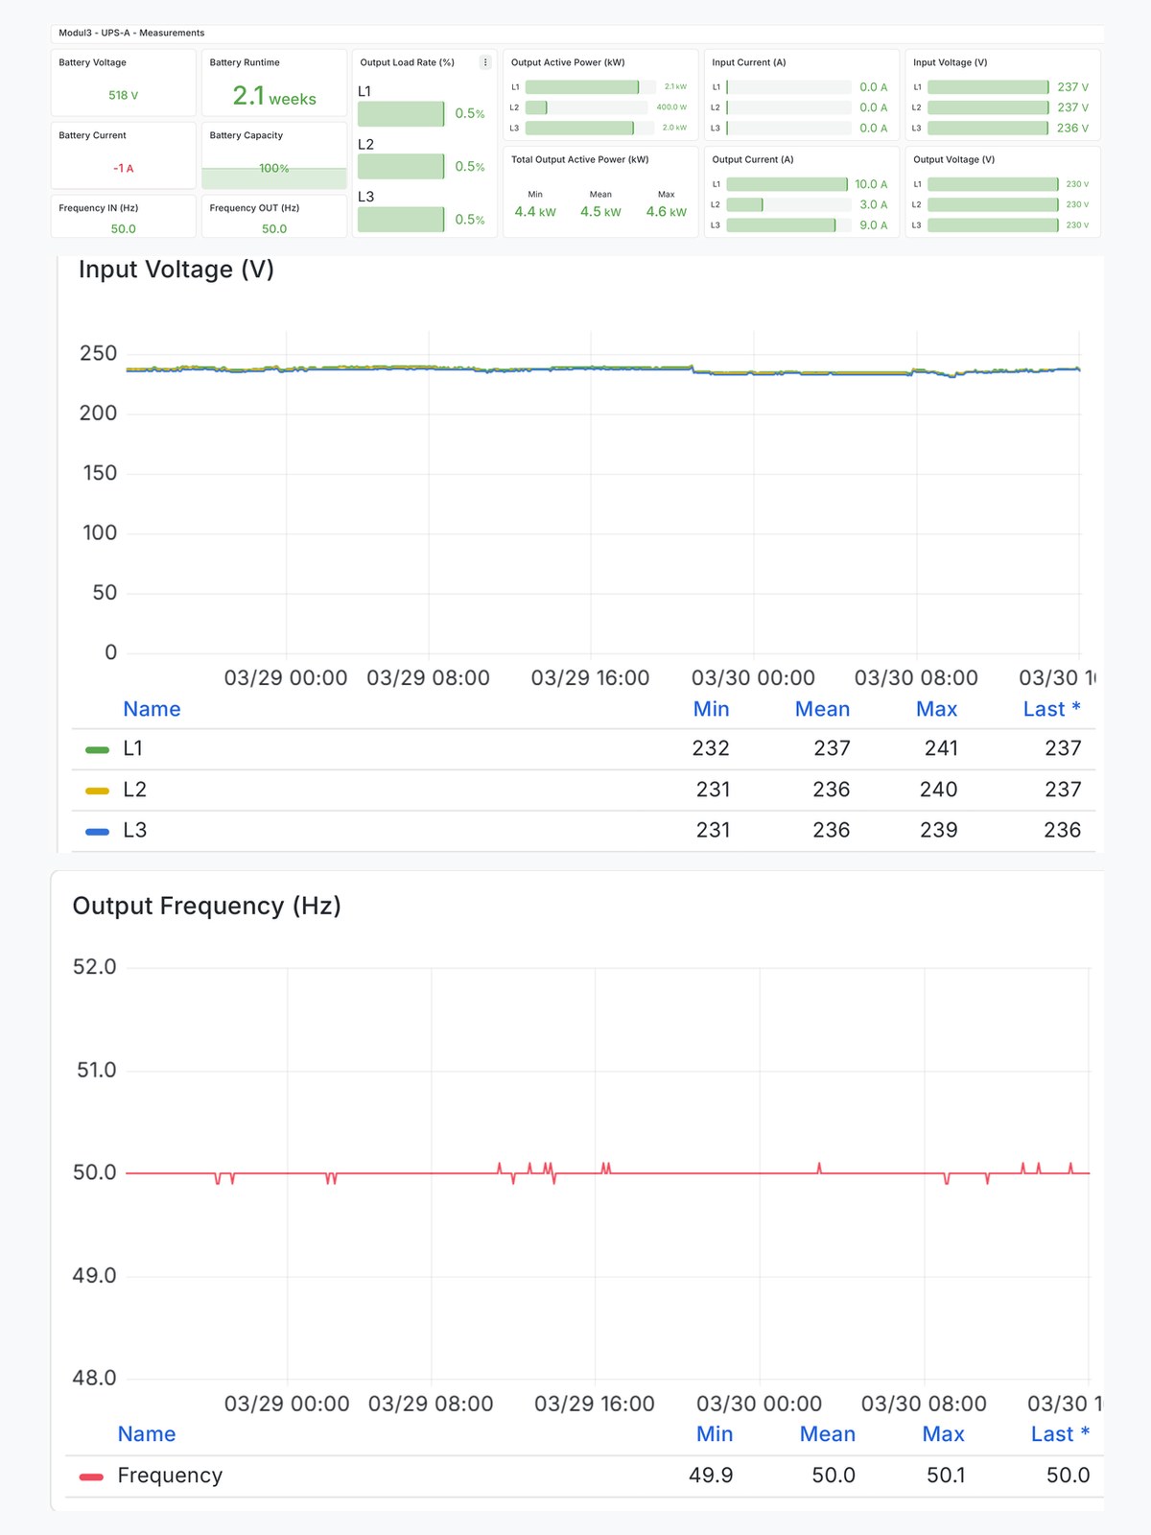Click the Output Current L2 bar showing 3.0 A

click(744, 204)
